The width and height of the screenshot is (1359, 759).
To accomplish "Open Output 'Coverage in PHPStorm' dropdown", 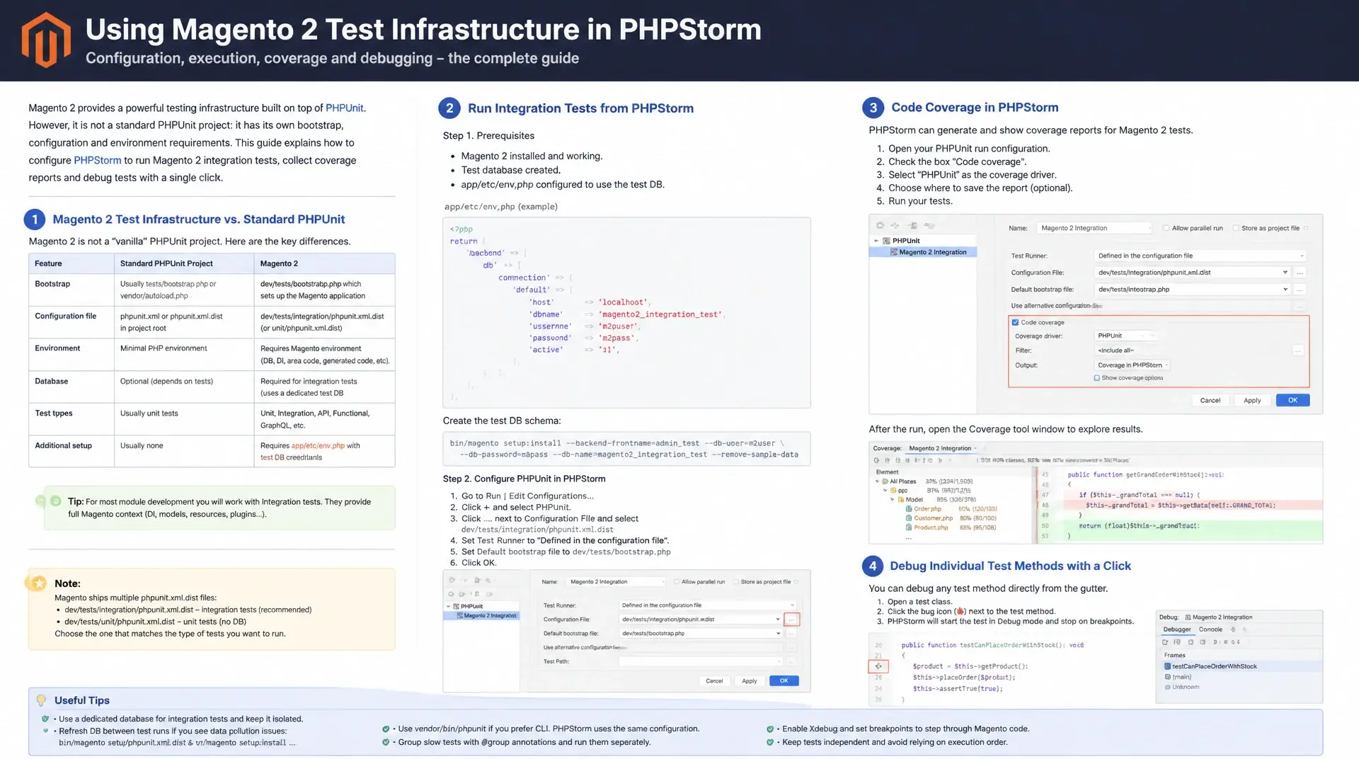I will (1132, 365).
